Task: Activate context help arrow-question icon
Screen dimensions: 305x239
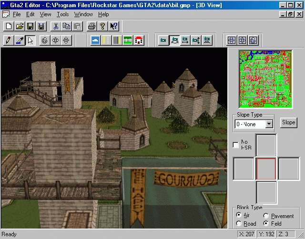Action: (113, 26)
